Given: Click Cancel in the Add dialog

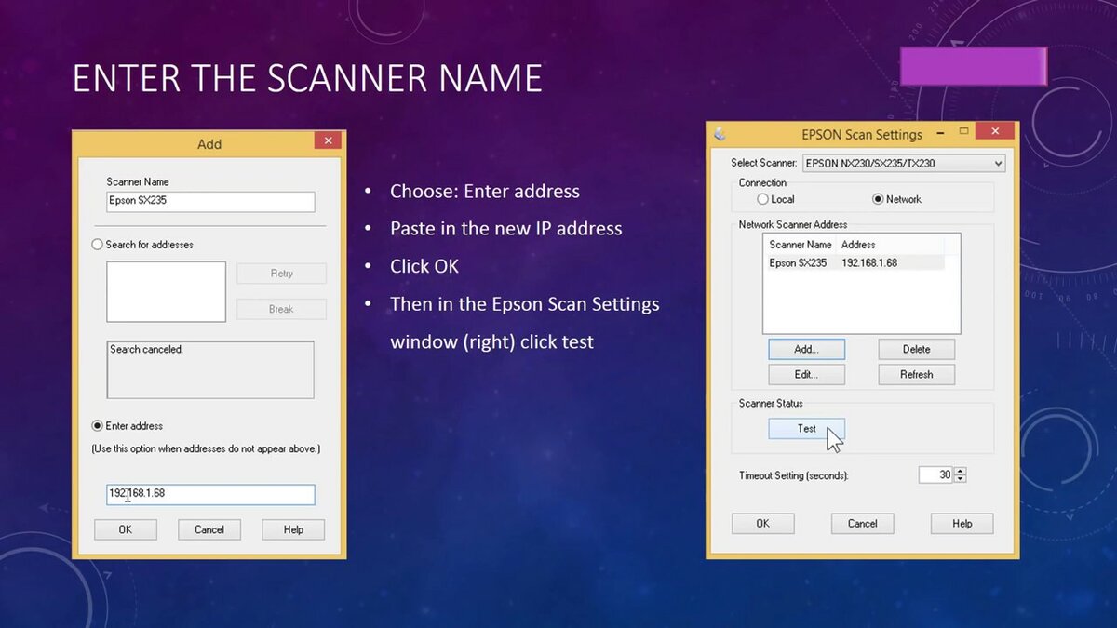Looking at the screenshot, I should [209, 529].
